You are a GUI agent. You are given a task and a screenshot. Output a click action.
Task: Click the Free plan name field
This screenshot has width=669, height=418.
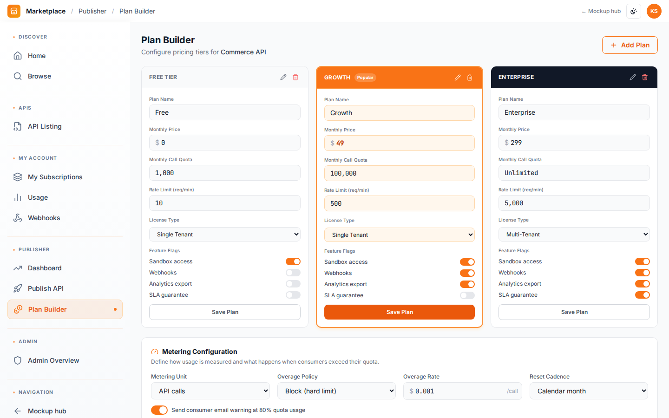tap(225, 112)
